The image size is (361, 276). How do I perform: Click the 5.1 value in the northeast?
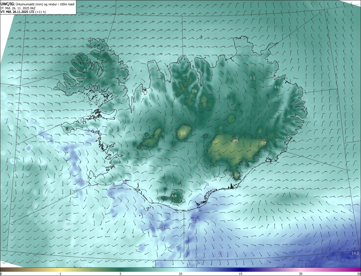pyautogui.click(x=252, y=78)
